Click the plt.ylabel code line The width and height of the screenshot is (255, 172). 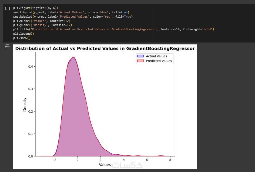42,25
